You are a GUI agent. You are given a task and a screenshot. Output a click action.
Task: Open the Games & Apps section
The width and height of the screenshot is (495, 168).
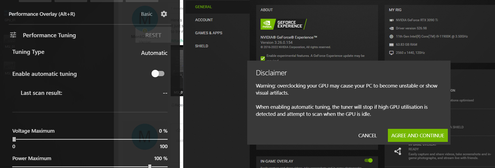tap(209, 33)
